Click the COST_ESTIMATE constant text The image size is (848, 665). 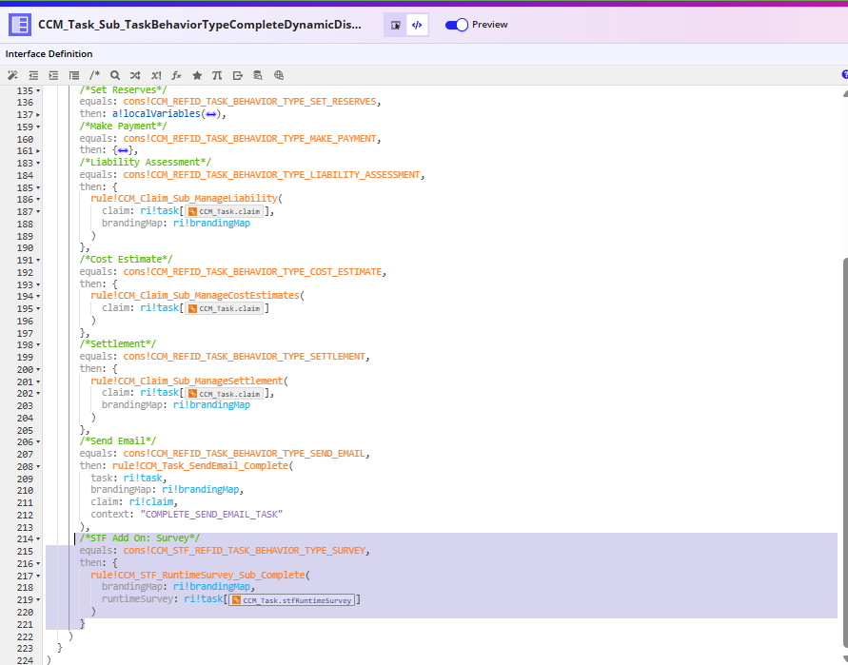pos(252,271)
